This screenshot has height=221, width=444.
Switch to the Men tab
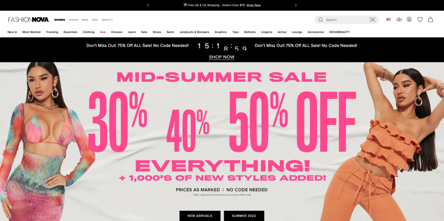point(85,20)
